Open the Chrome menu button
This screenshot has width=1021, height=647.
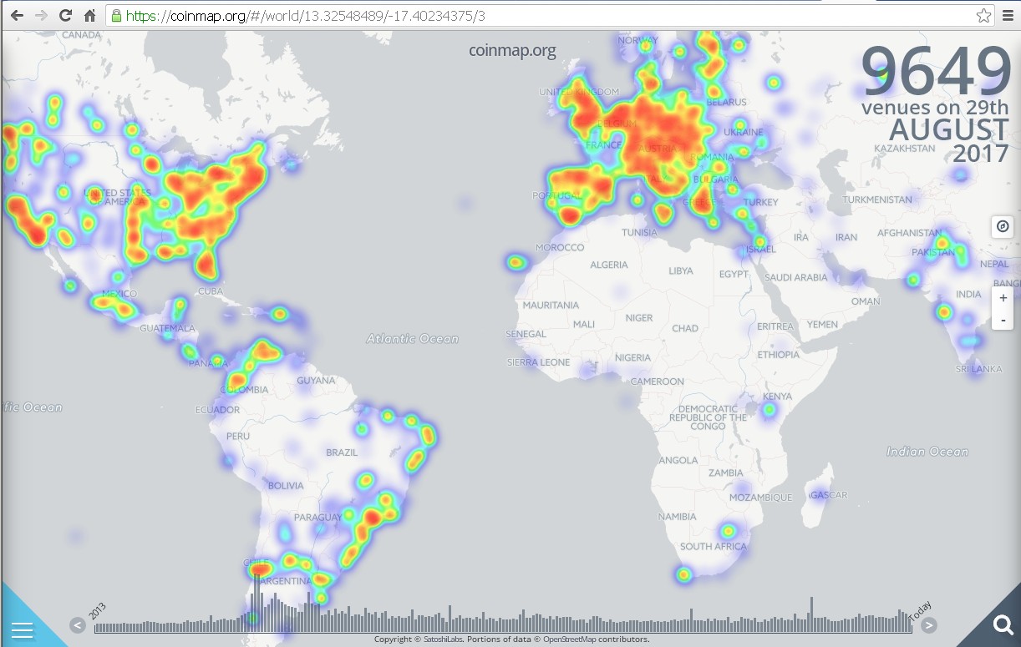(1008, 16)
